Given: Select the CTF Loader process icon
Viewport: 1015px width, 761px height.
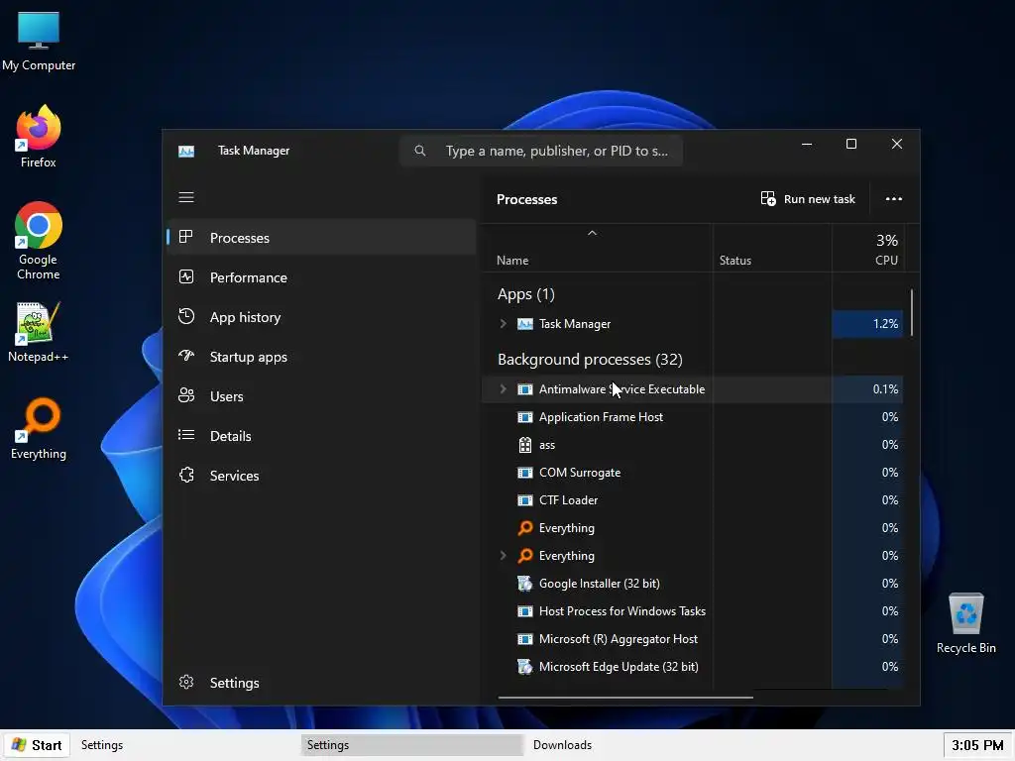Looking at the screenshot, I should (x=525, y=500).
